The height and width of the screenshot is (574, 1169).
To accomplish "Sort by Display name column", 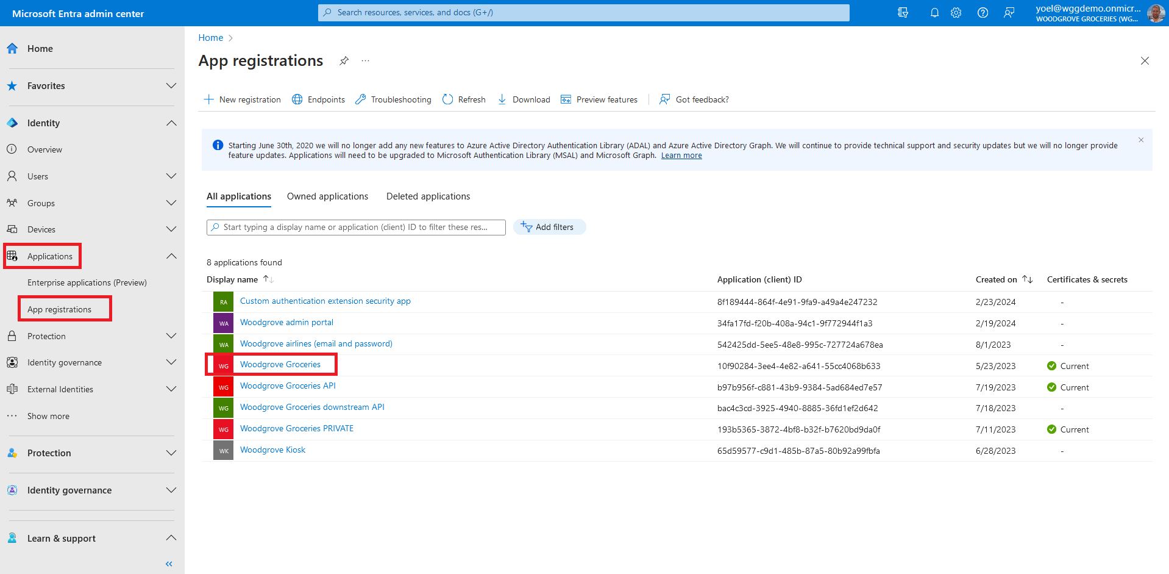I will point(268,279).
